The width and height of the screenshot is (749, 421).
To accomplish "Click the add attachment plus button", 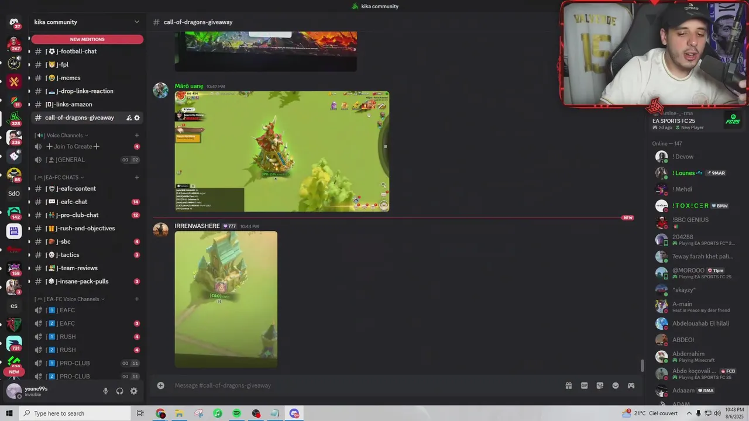I will [x=160, y=385].
